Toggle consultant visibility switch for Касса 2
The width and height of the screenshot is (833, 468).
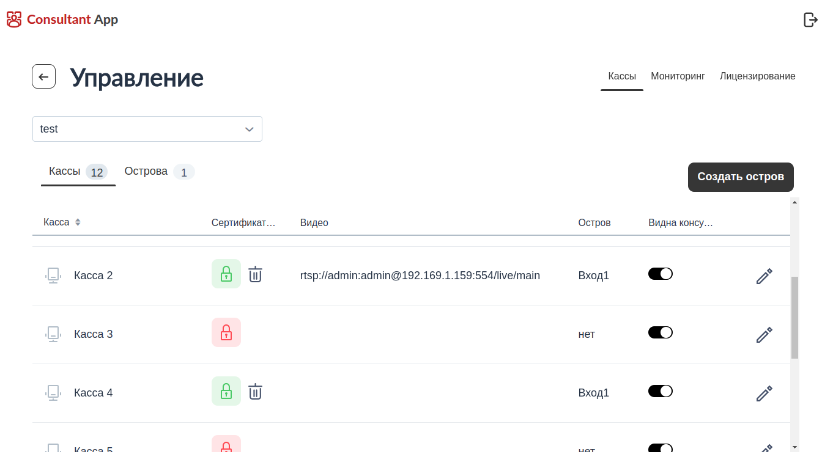coord(660,274)
